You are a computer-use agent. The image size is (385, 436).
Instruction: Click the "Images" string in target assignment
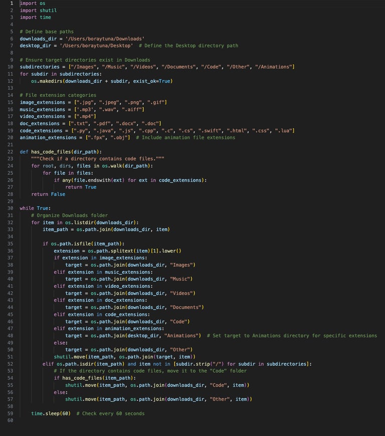coord(181,265)
